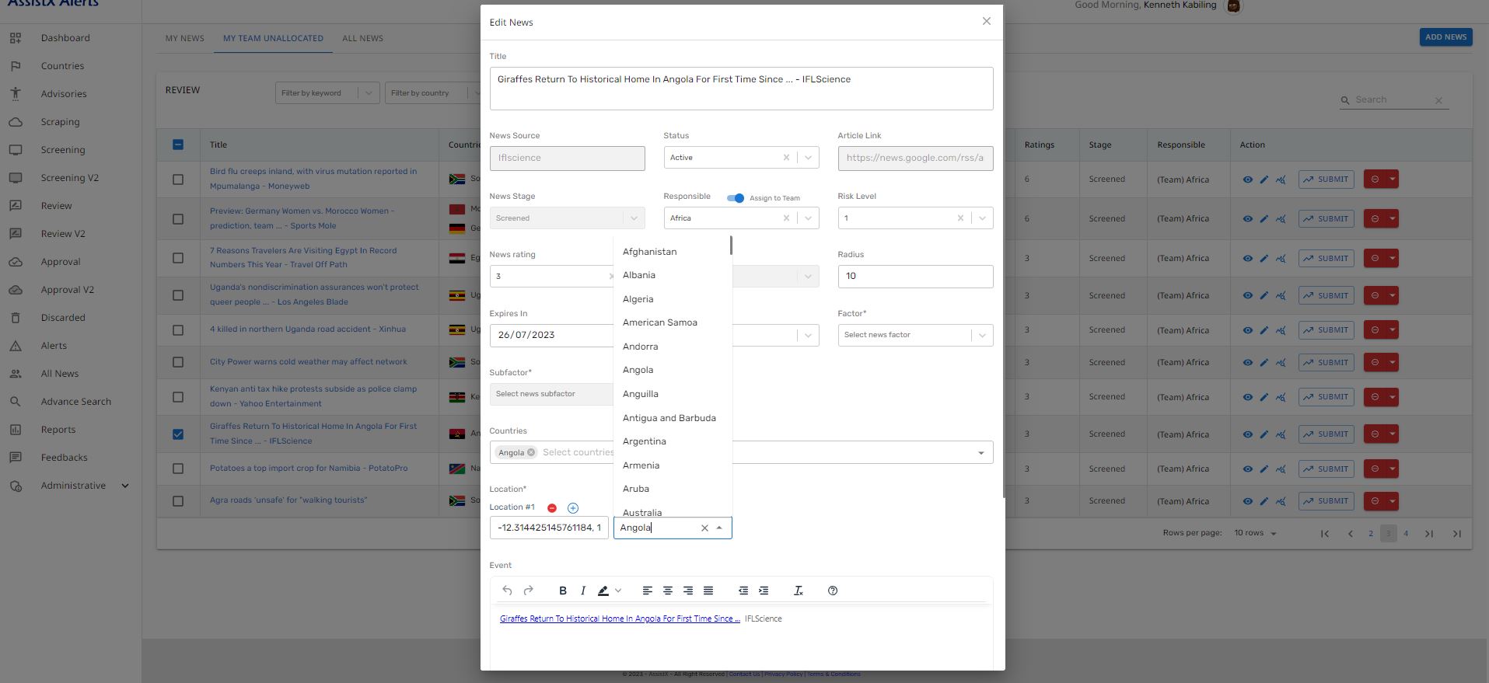
Task: Select Angola from the country list
Action: click(638, 370)
